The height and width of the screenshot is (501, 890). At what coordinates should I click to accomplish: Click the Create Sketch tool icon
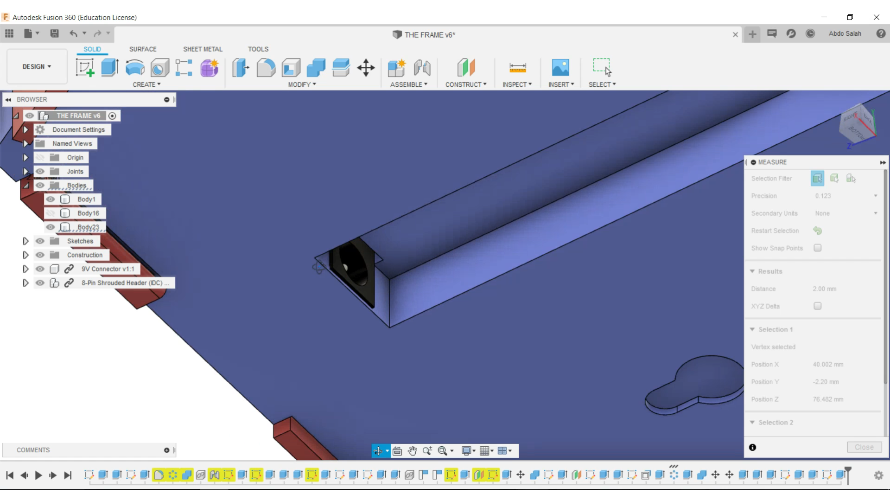[85, 68]
